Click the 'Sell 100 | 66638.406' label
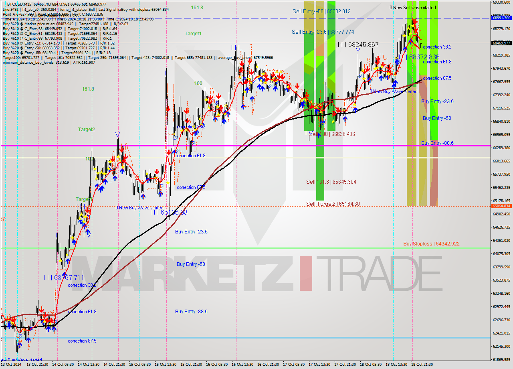The image size is (513, 369). (x=332, y=134)
